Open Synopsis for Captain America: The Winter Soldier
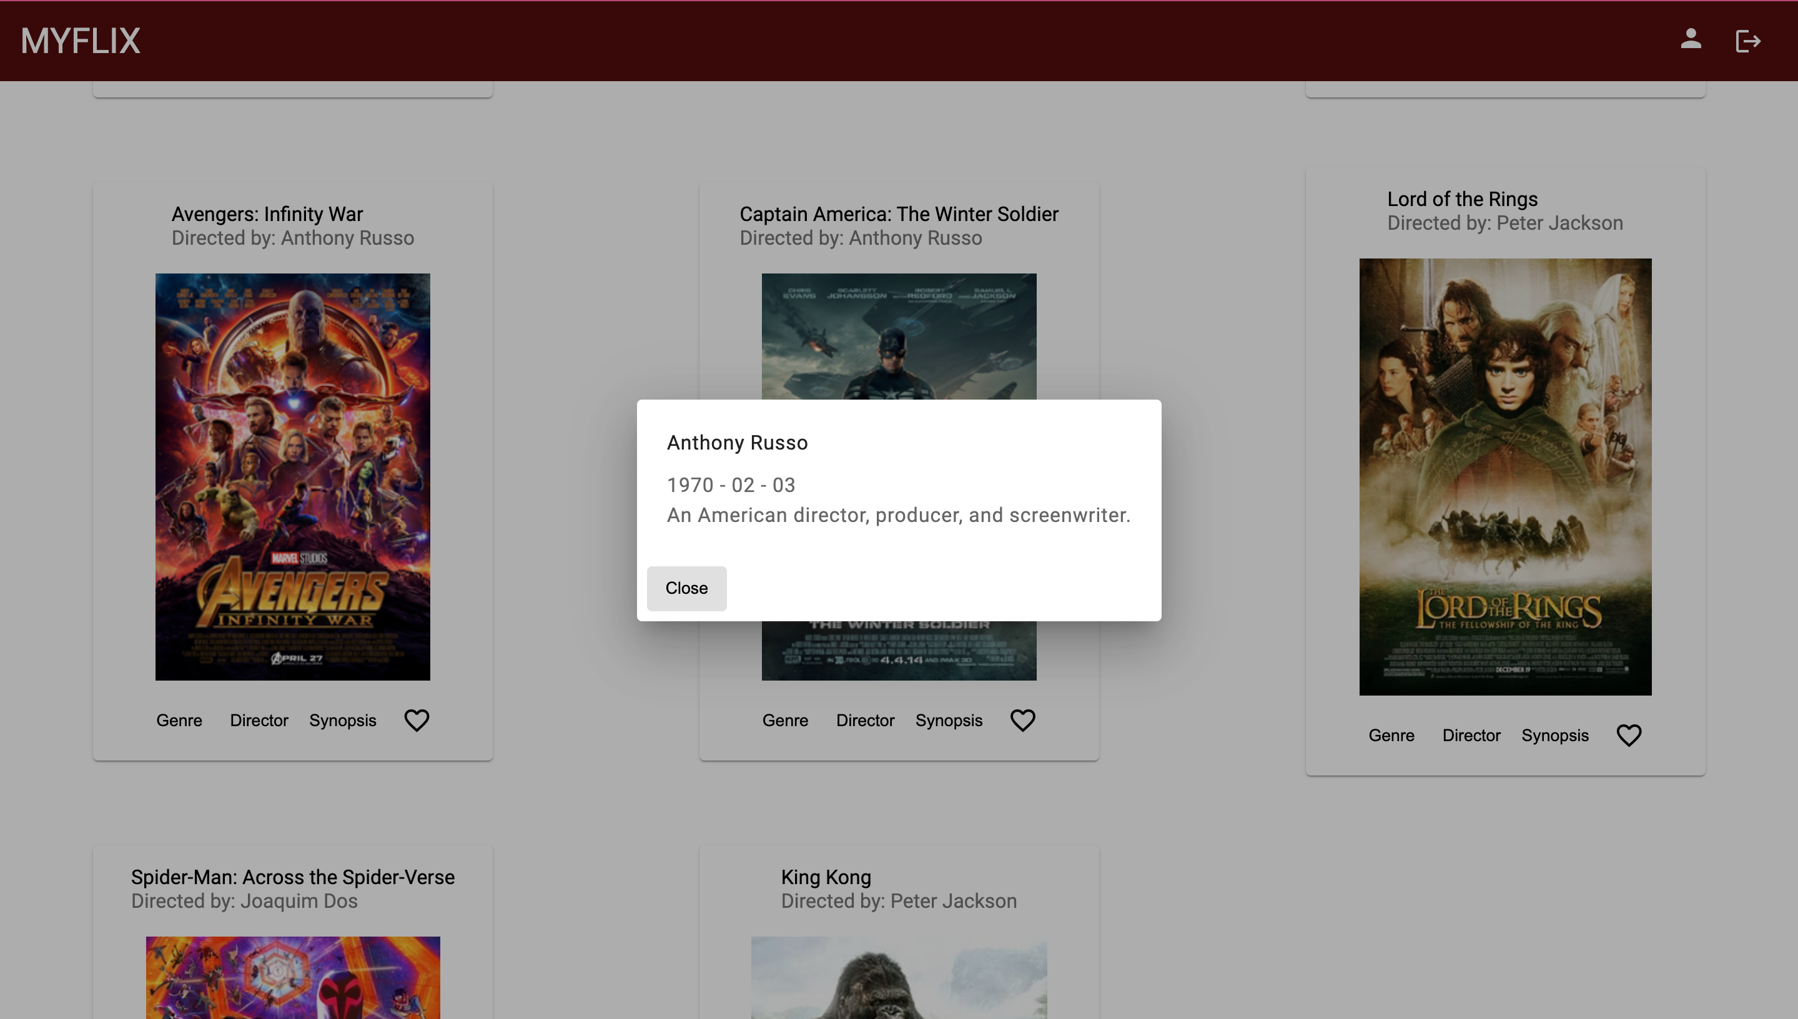1798x1019 pixels. (949, 720)
